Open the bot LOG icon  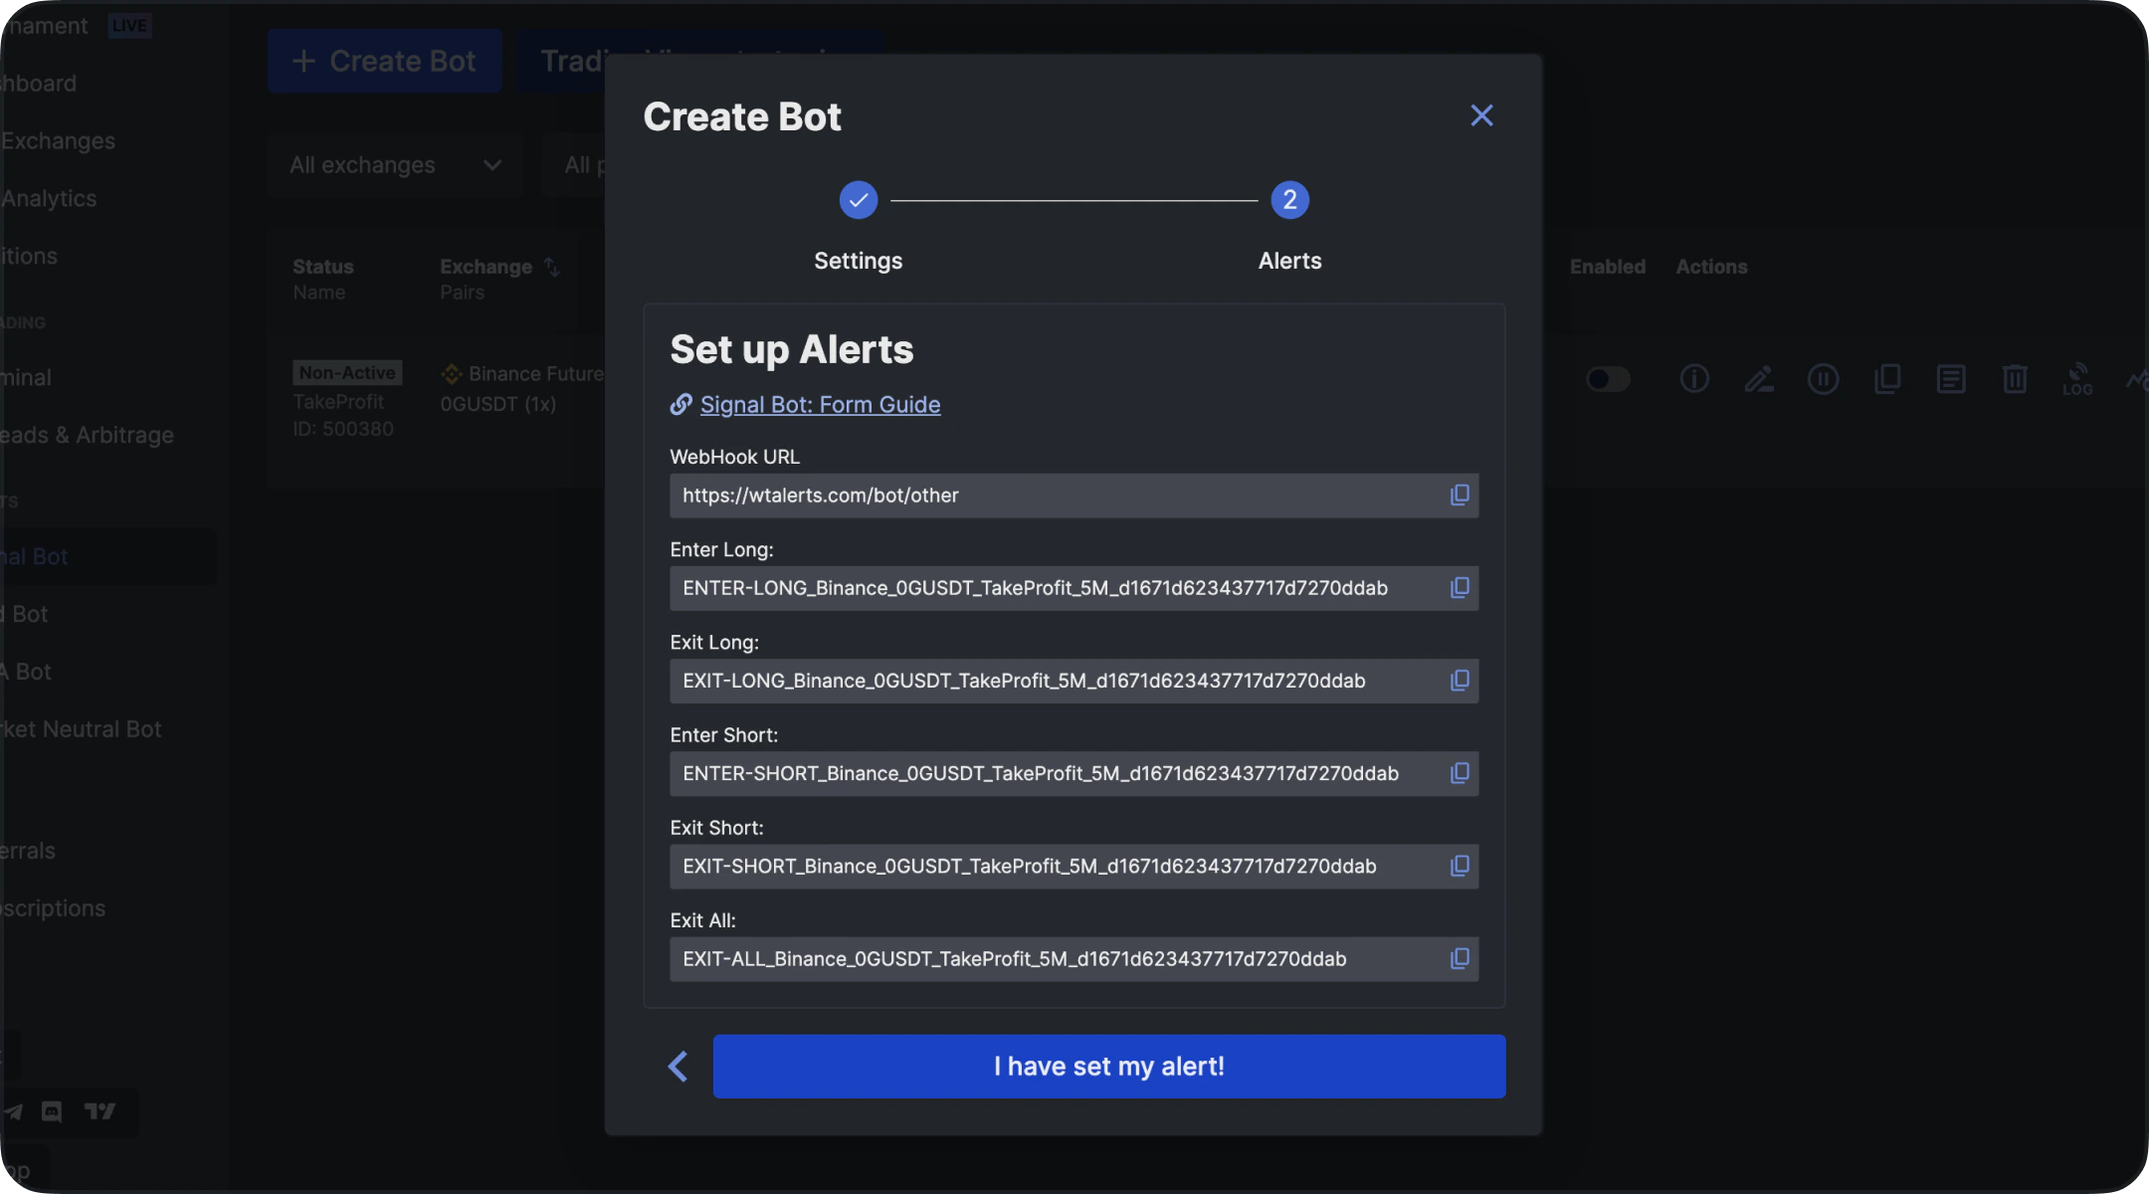[2077, 378]
